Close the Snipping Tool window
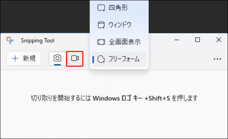The height and width of the screenshot is (139, 228). pyautogui.click(x=218, y=40)
